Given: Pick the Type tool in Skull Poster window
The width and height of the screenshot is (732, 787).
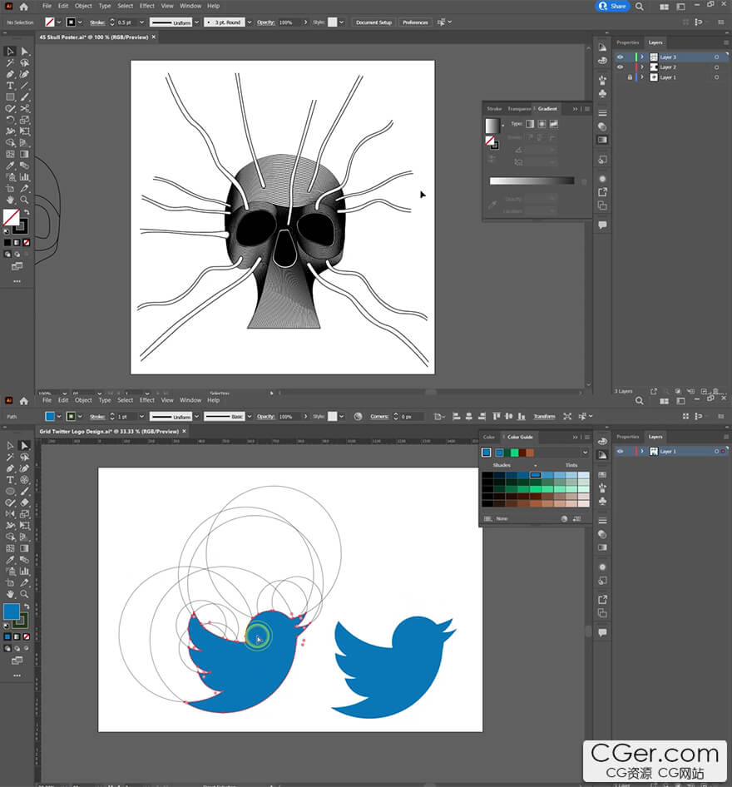Looking at the screenshot, I should (x=9, y=86).
